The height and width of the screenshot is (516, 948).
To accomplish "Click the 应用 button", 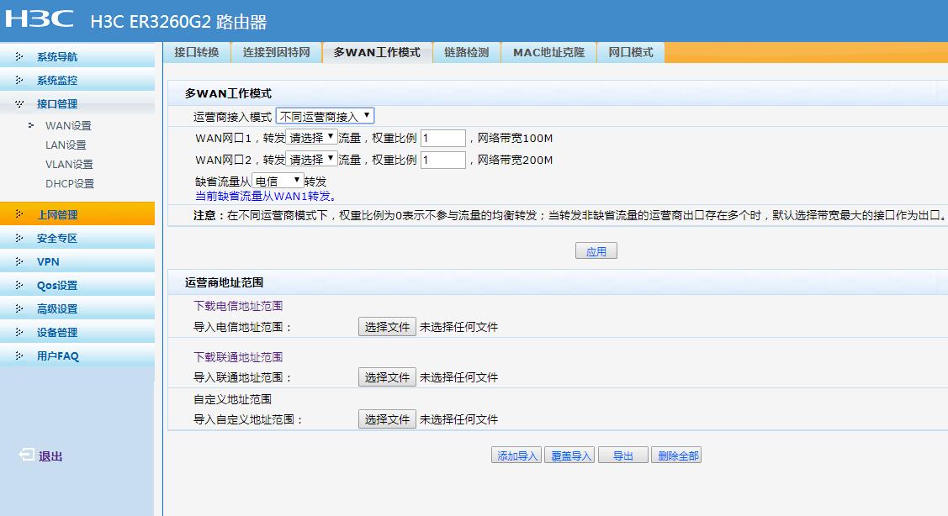I will click(x=596, y=250).
